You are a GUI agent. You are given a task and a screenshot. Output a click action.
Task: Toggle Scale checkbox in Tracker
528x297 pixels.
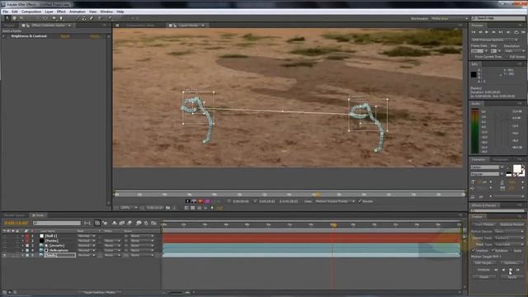(x=511, y=251)
